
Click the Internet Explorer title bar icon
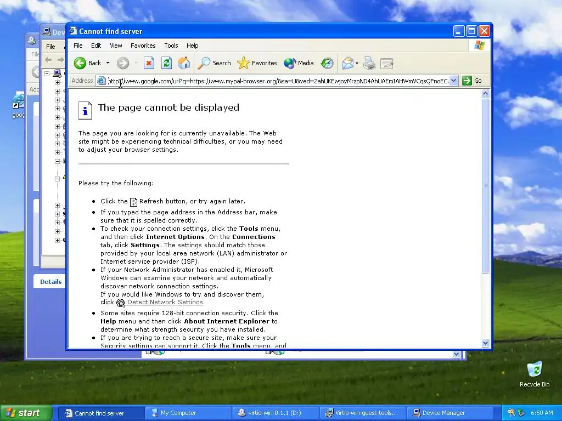(73, 31)
